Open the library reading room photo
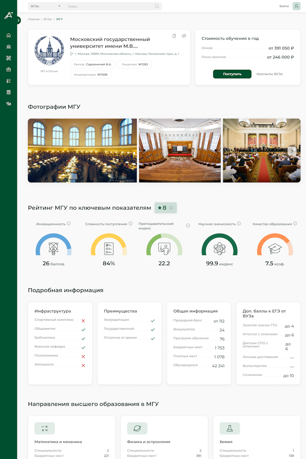Screen dimensions: 306x459 point(82,150)
